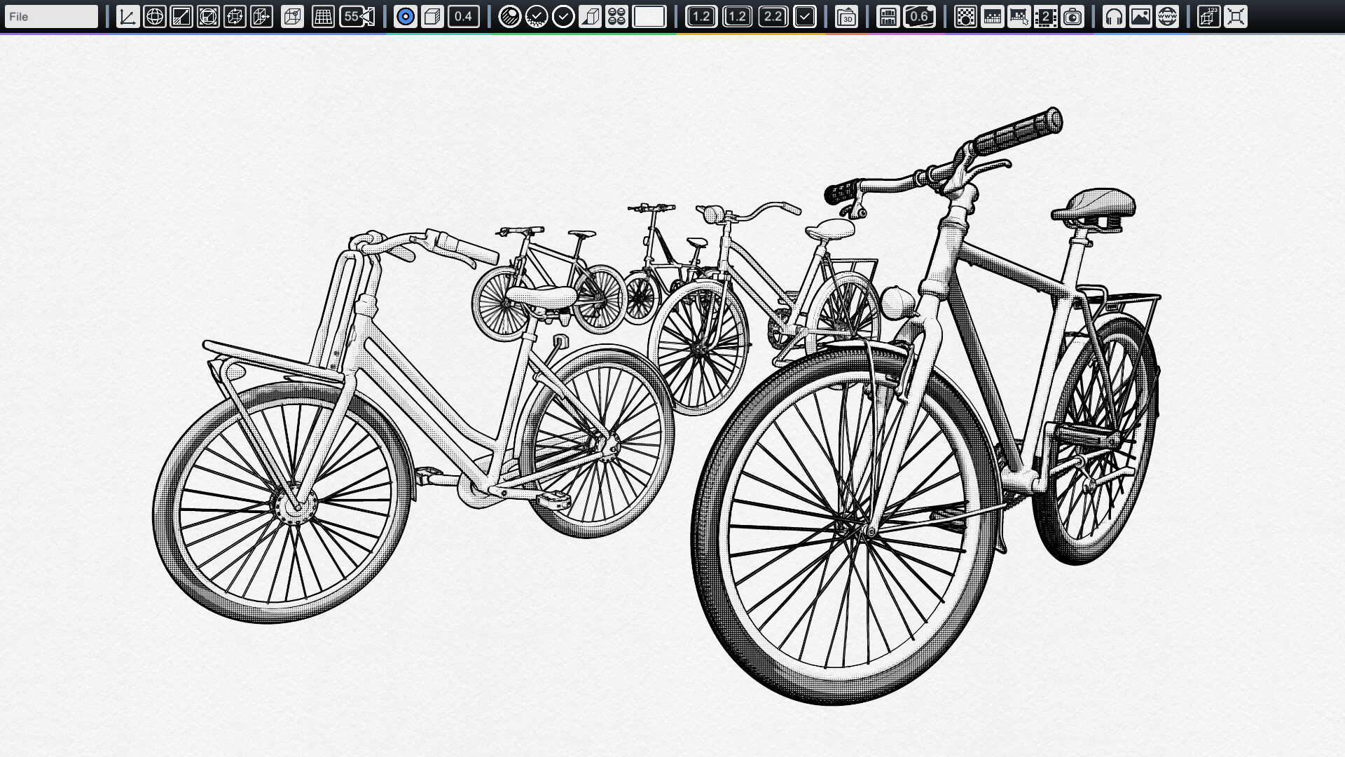Click the filmstrip frame labeled 2
This screenshot has width=1345, height=757.
[x=1044, y=16]
